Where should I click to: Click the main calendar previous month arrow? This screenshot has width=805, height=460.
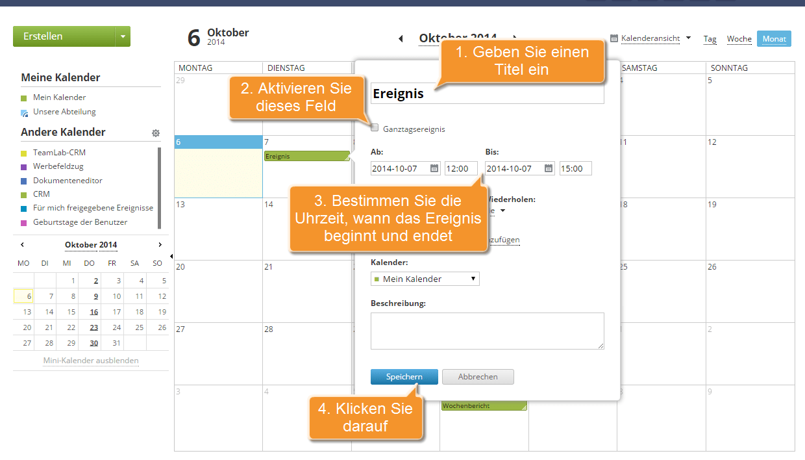point(401,39)
